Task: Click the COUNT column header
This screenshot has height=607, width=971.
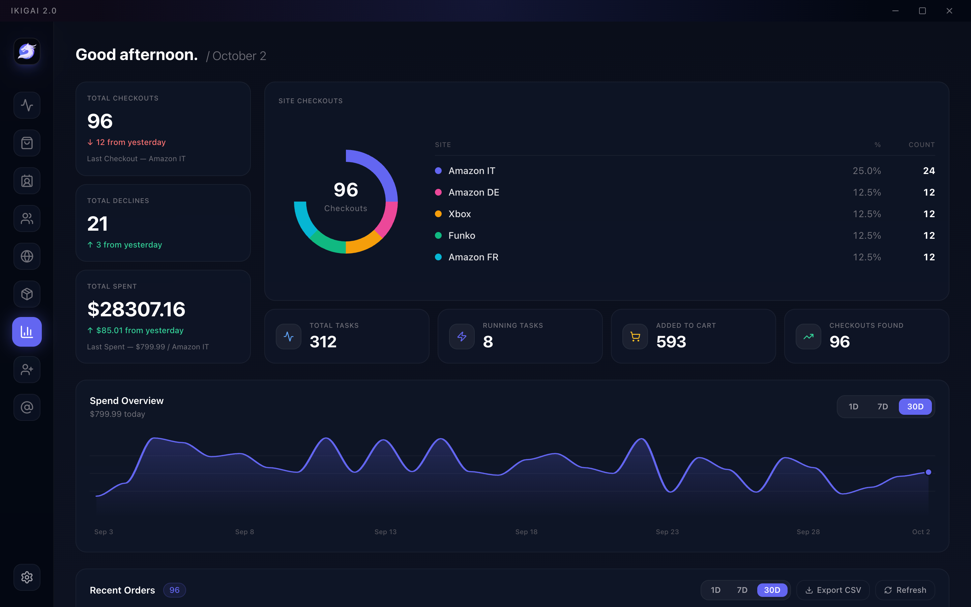Action: [x=922, y=145]
